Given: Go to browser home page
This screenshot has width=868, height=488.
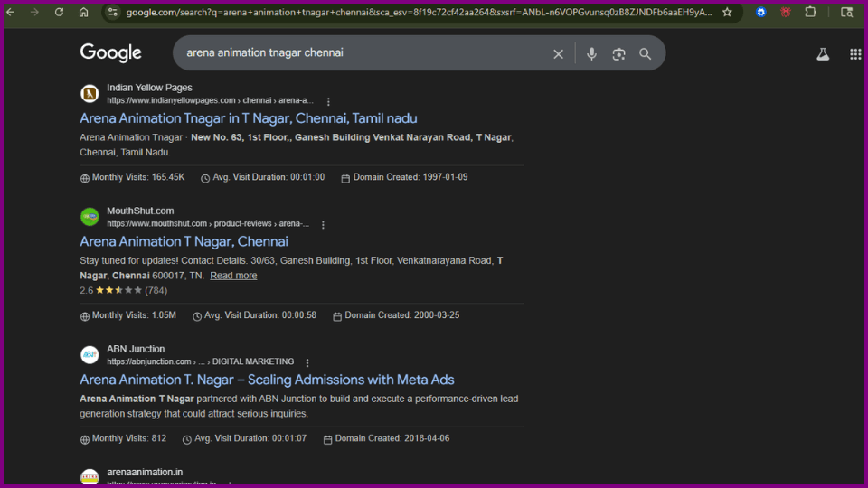Looking at the screenshot, I should pyautogui.click(x=83, y=13).
